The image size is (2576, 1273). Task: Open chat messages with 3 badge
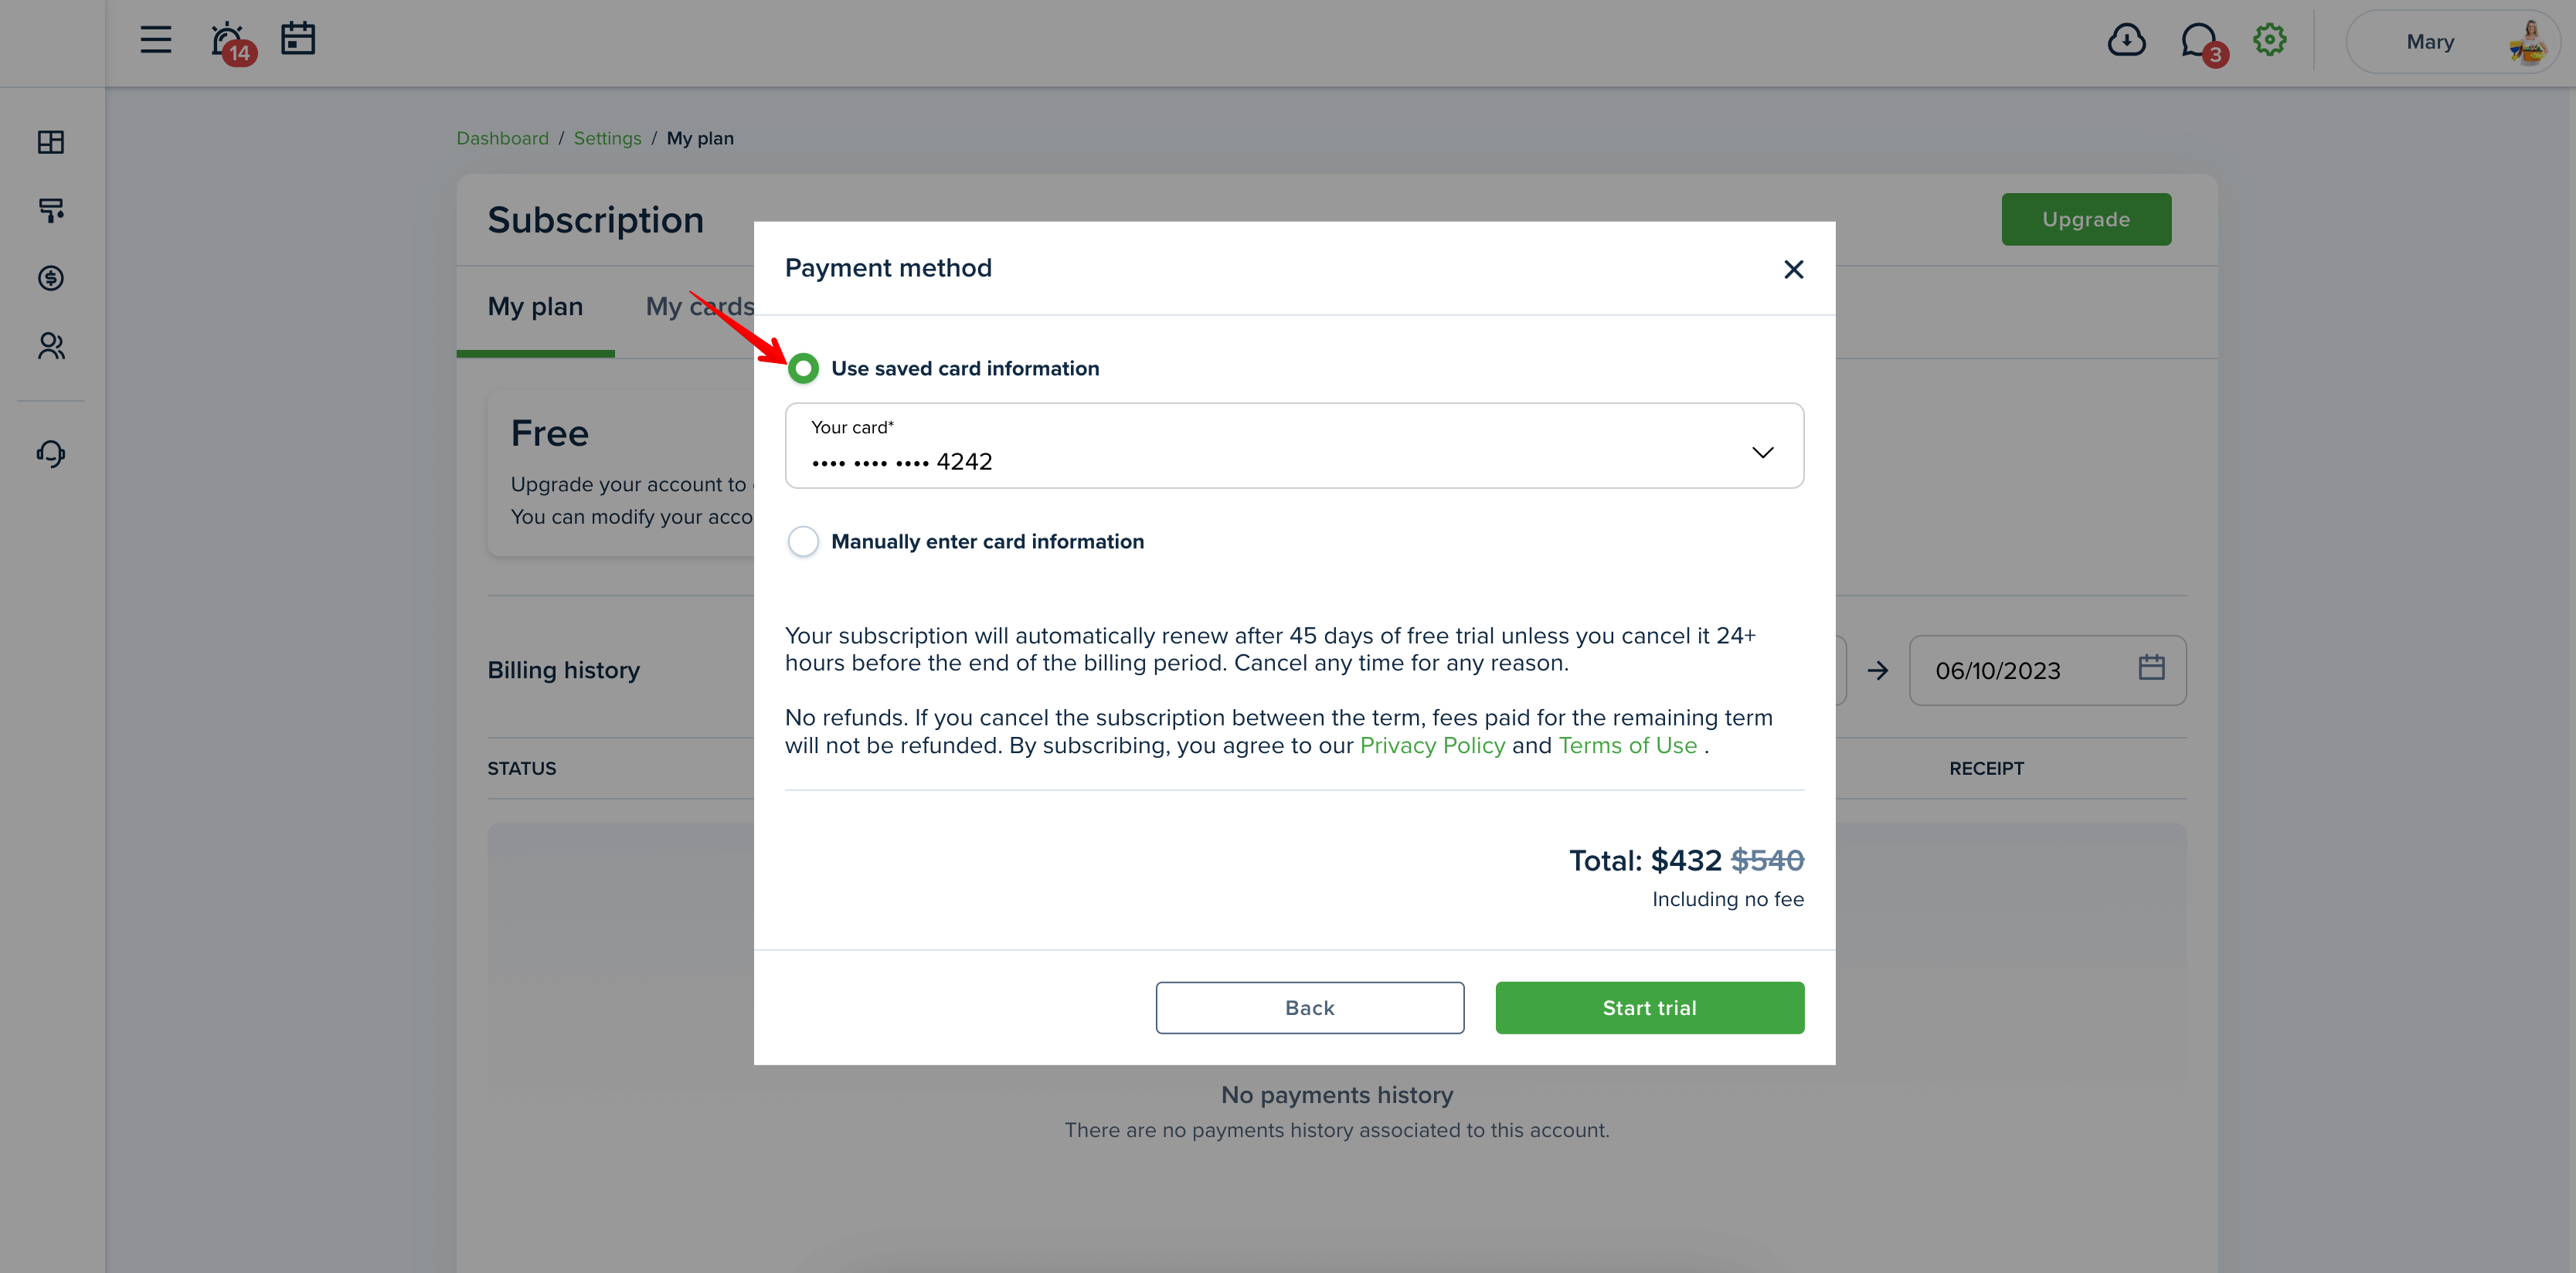[2202, 42]
